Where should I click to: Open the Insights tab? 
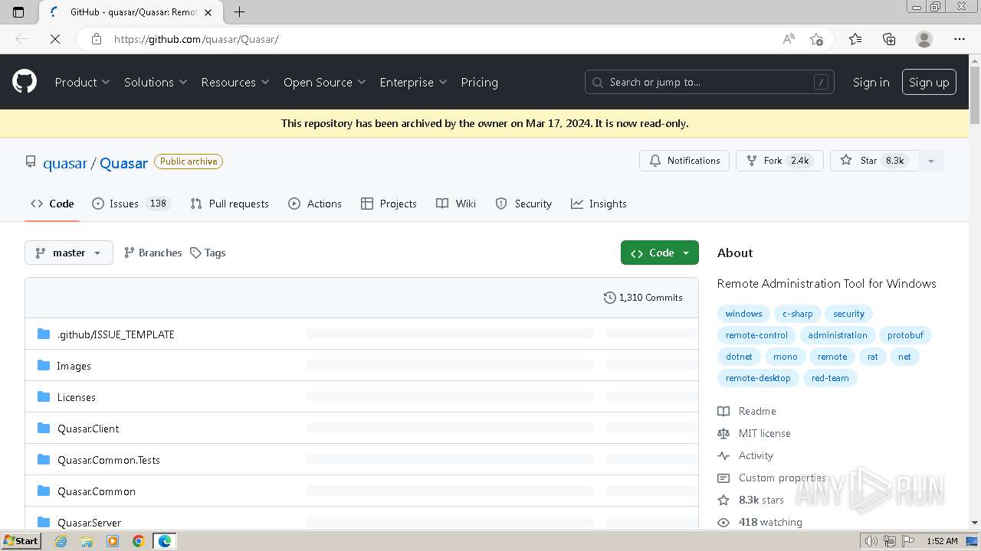pos(599,204)
